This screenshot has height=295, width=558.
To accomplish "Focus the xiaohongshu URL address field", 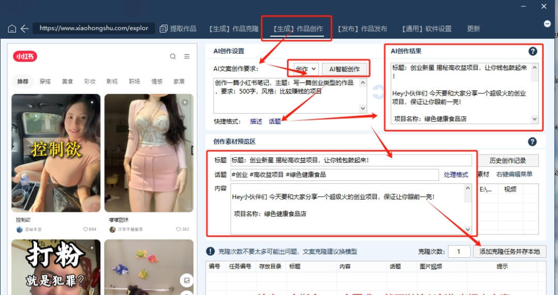I will point(94,28).
